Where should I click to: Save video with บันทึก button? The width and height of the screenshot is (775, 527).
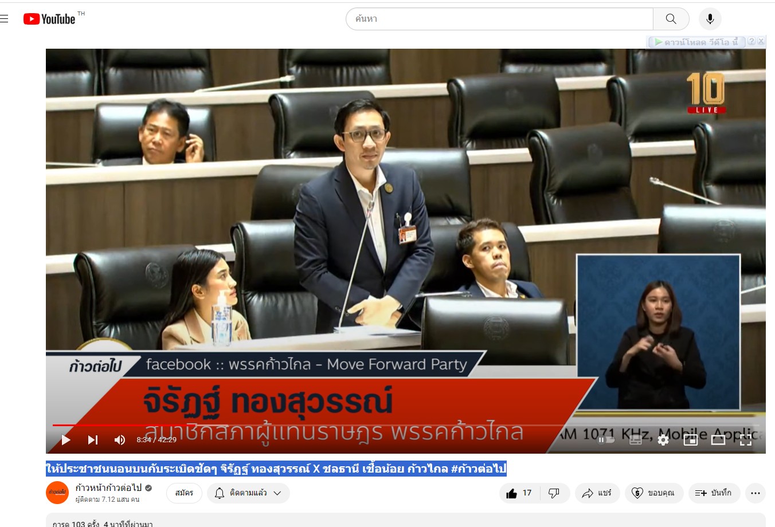pyautogui.click(x=714, y=493)
